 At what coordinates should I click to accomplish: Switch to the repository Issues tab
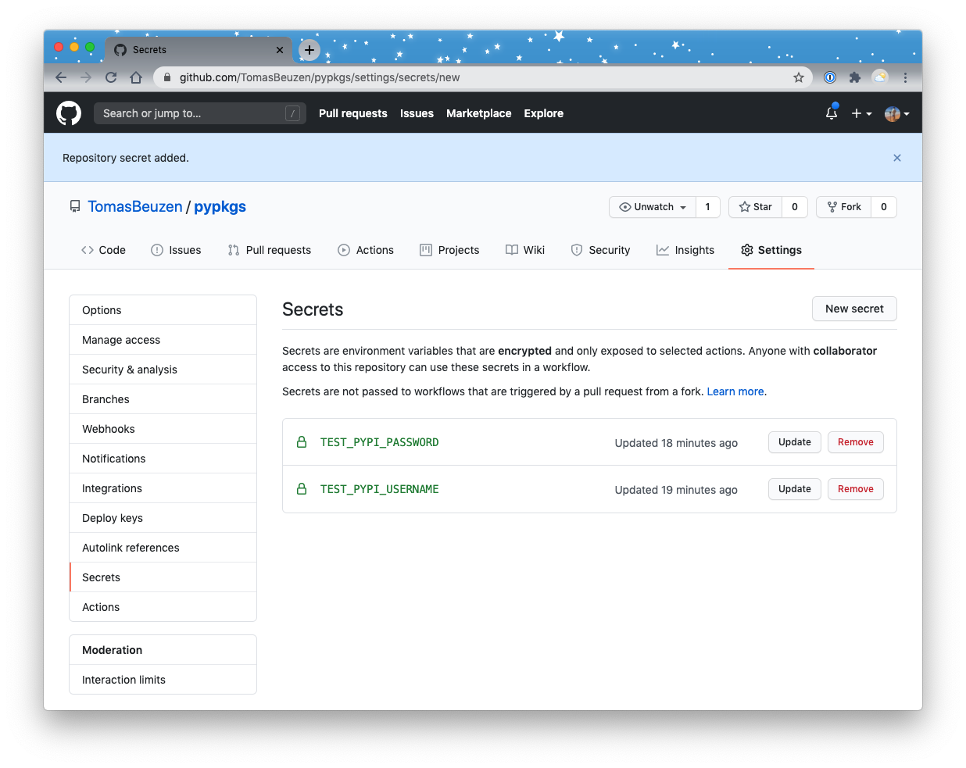coord(176,250)
